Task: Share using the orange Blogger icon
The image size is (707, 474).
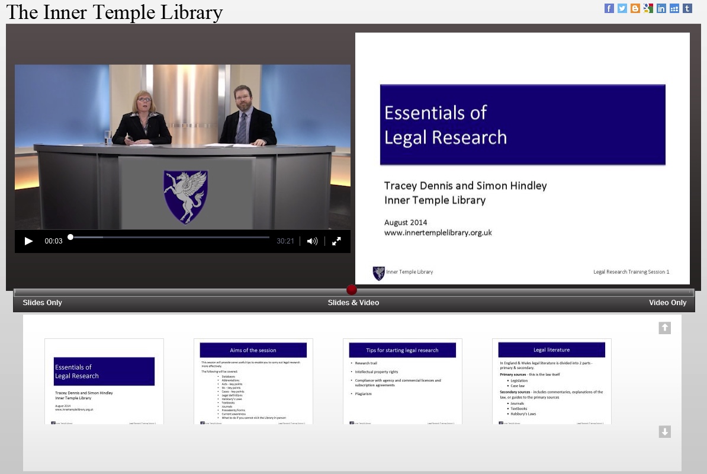Action: [x=635, y=8]
